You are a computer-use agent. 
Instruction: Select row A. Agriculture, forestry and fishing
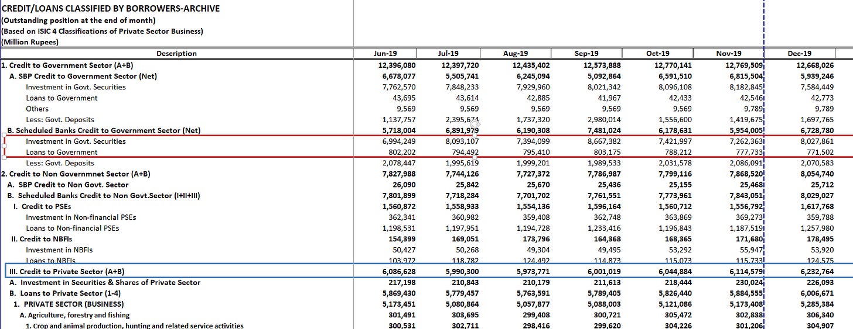tap(74, 315)
